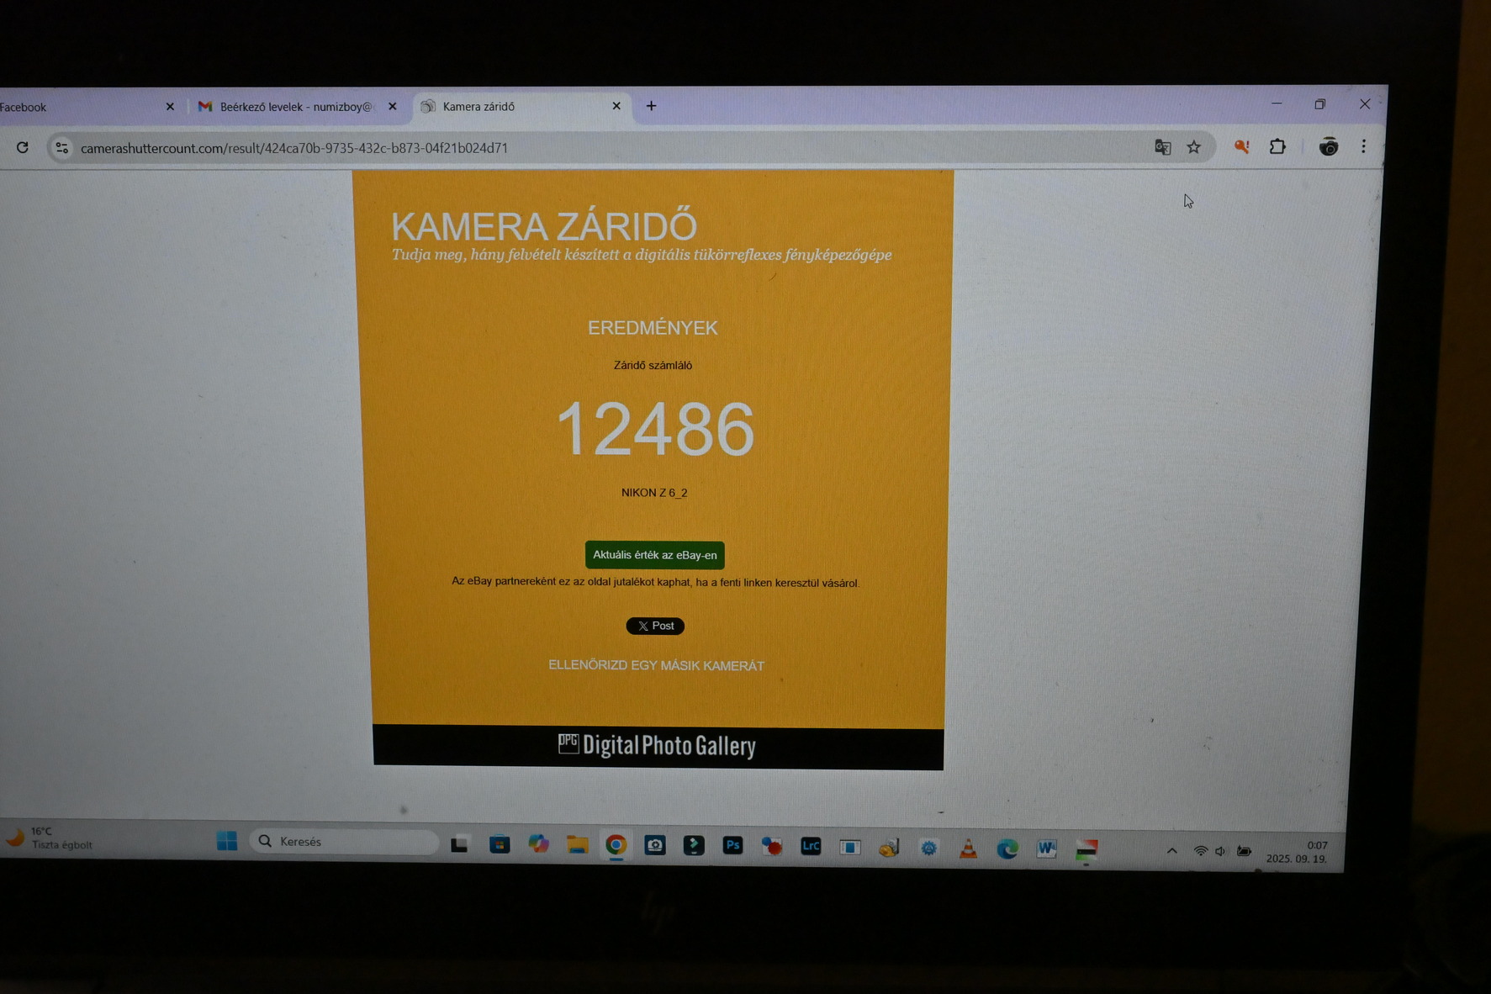Toggle bookmark star for this page

coord(1194,147)
